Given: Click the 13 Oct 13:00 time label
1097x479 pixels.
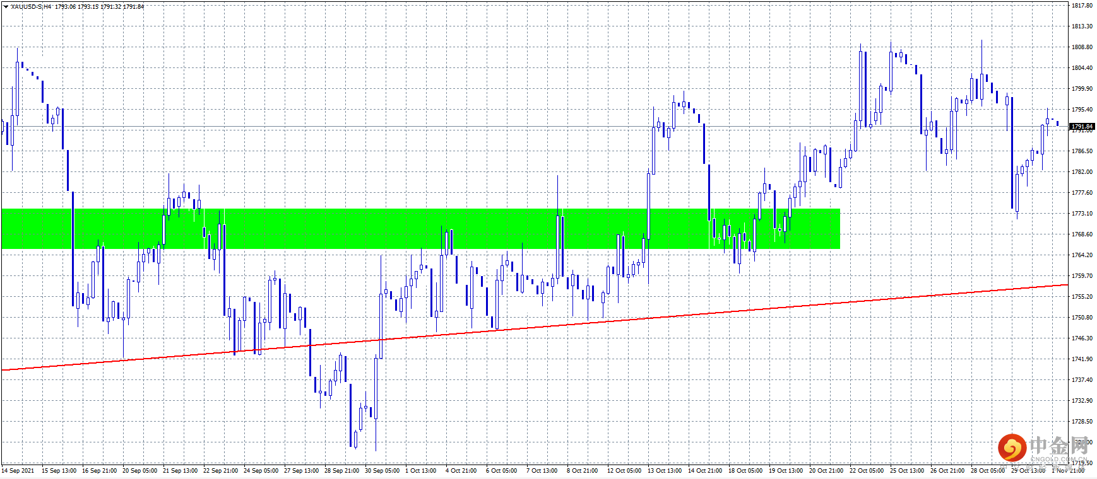Looking at the screenshot, I should tap(665, 471).
